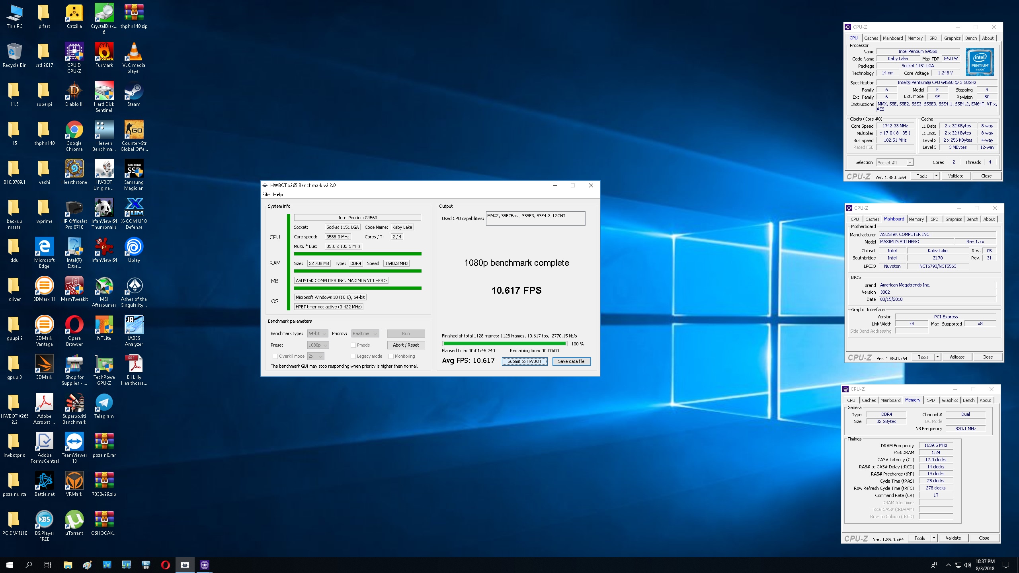Screen dimensions: 1019x573
Task: Click Submit to HWBOT button
Action: pyautogui.click(x=524, y=361)
